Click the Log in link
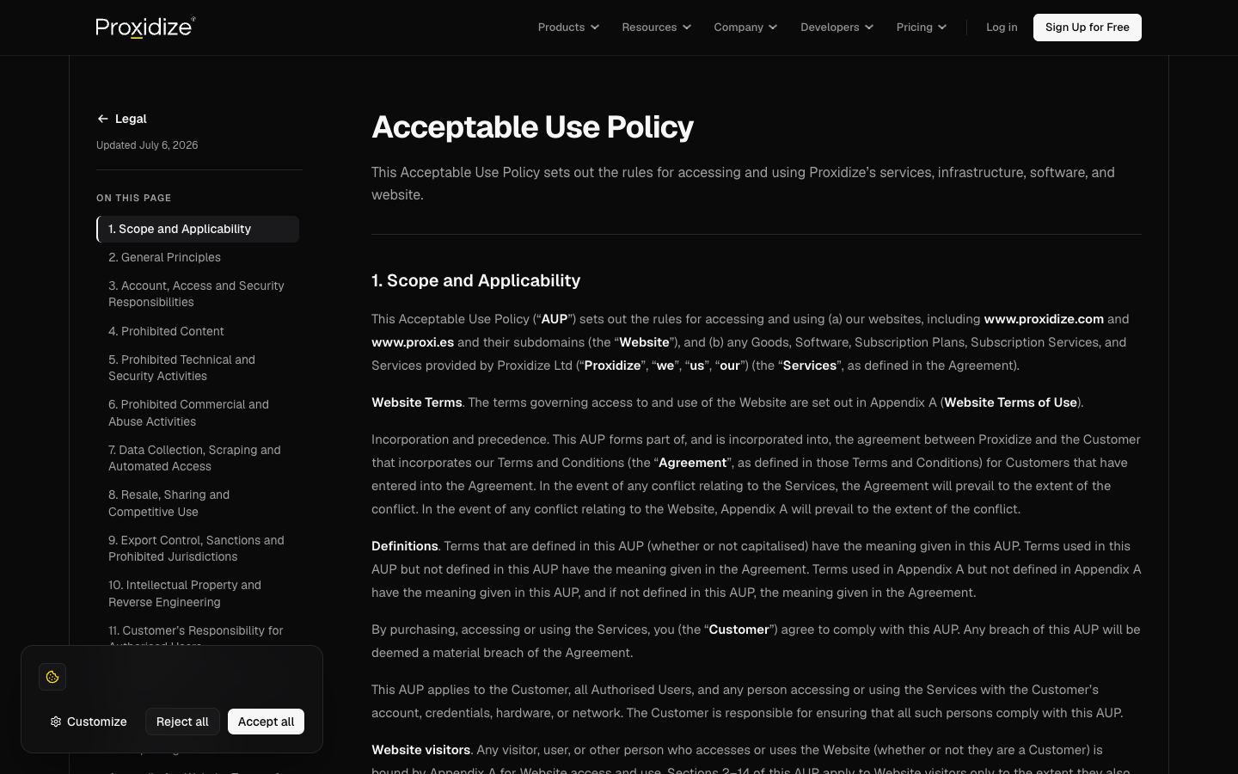Viewport: 1238px width, 774px height. [x=1002, y=28]
